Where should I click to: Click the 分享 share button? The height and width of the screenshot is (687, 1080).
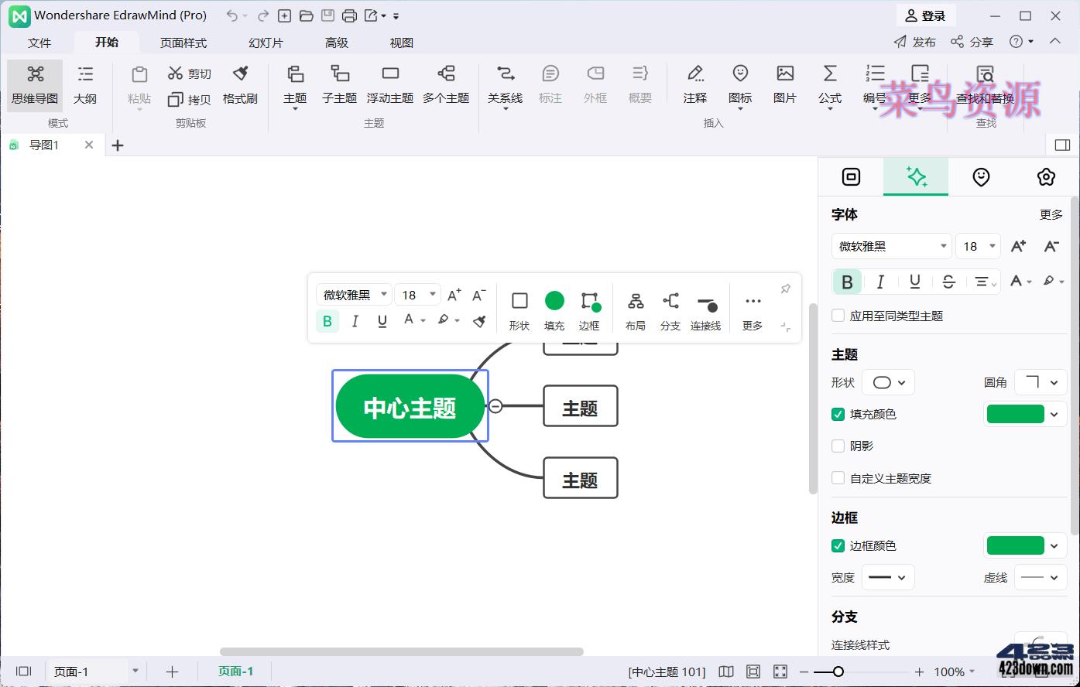972,41
